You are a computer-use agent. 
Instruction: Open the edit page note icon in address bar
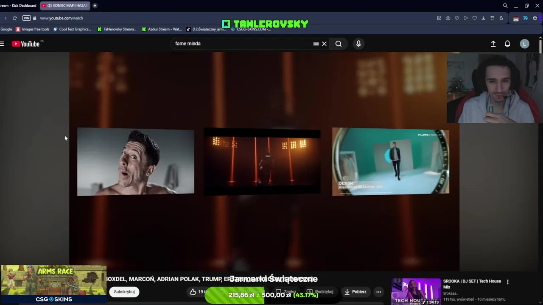pos(439,18)
